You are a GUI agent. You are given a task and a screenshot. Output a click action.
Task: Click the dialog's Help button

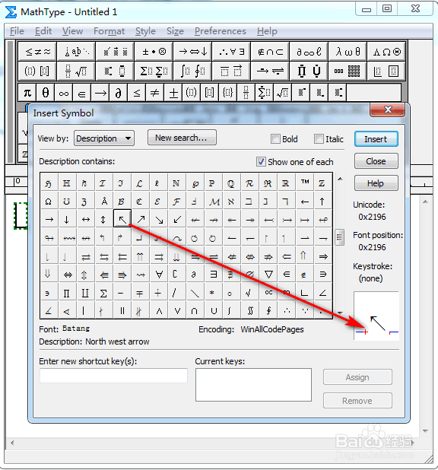(376, 183)
